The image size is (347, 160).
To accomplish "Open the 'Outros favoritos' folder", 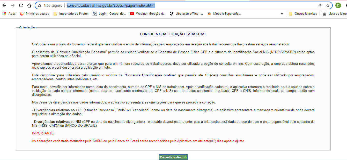I will (303, 13).
